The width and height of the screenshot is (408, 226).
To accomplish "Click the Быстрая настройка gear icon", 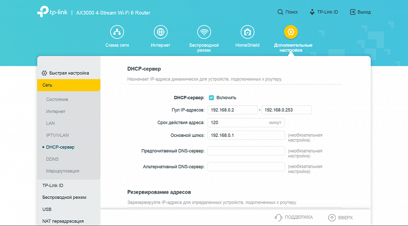I will point(44,73).
